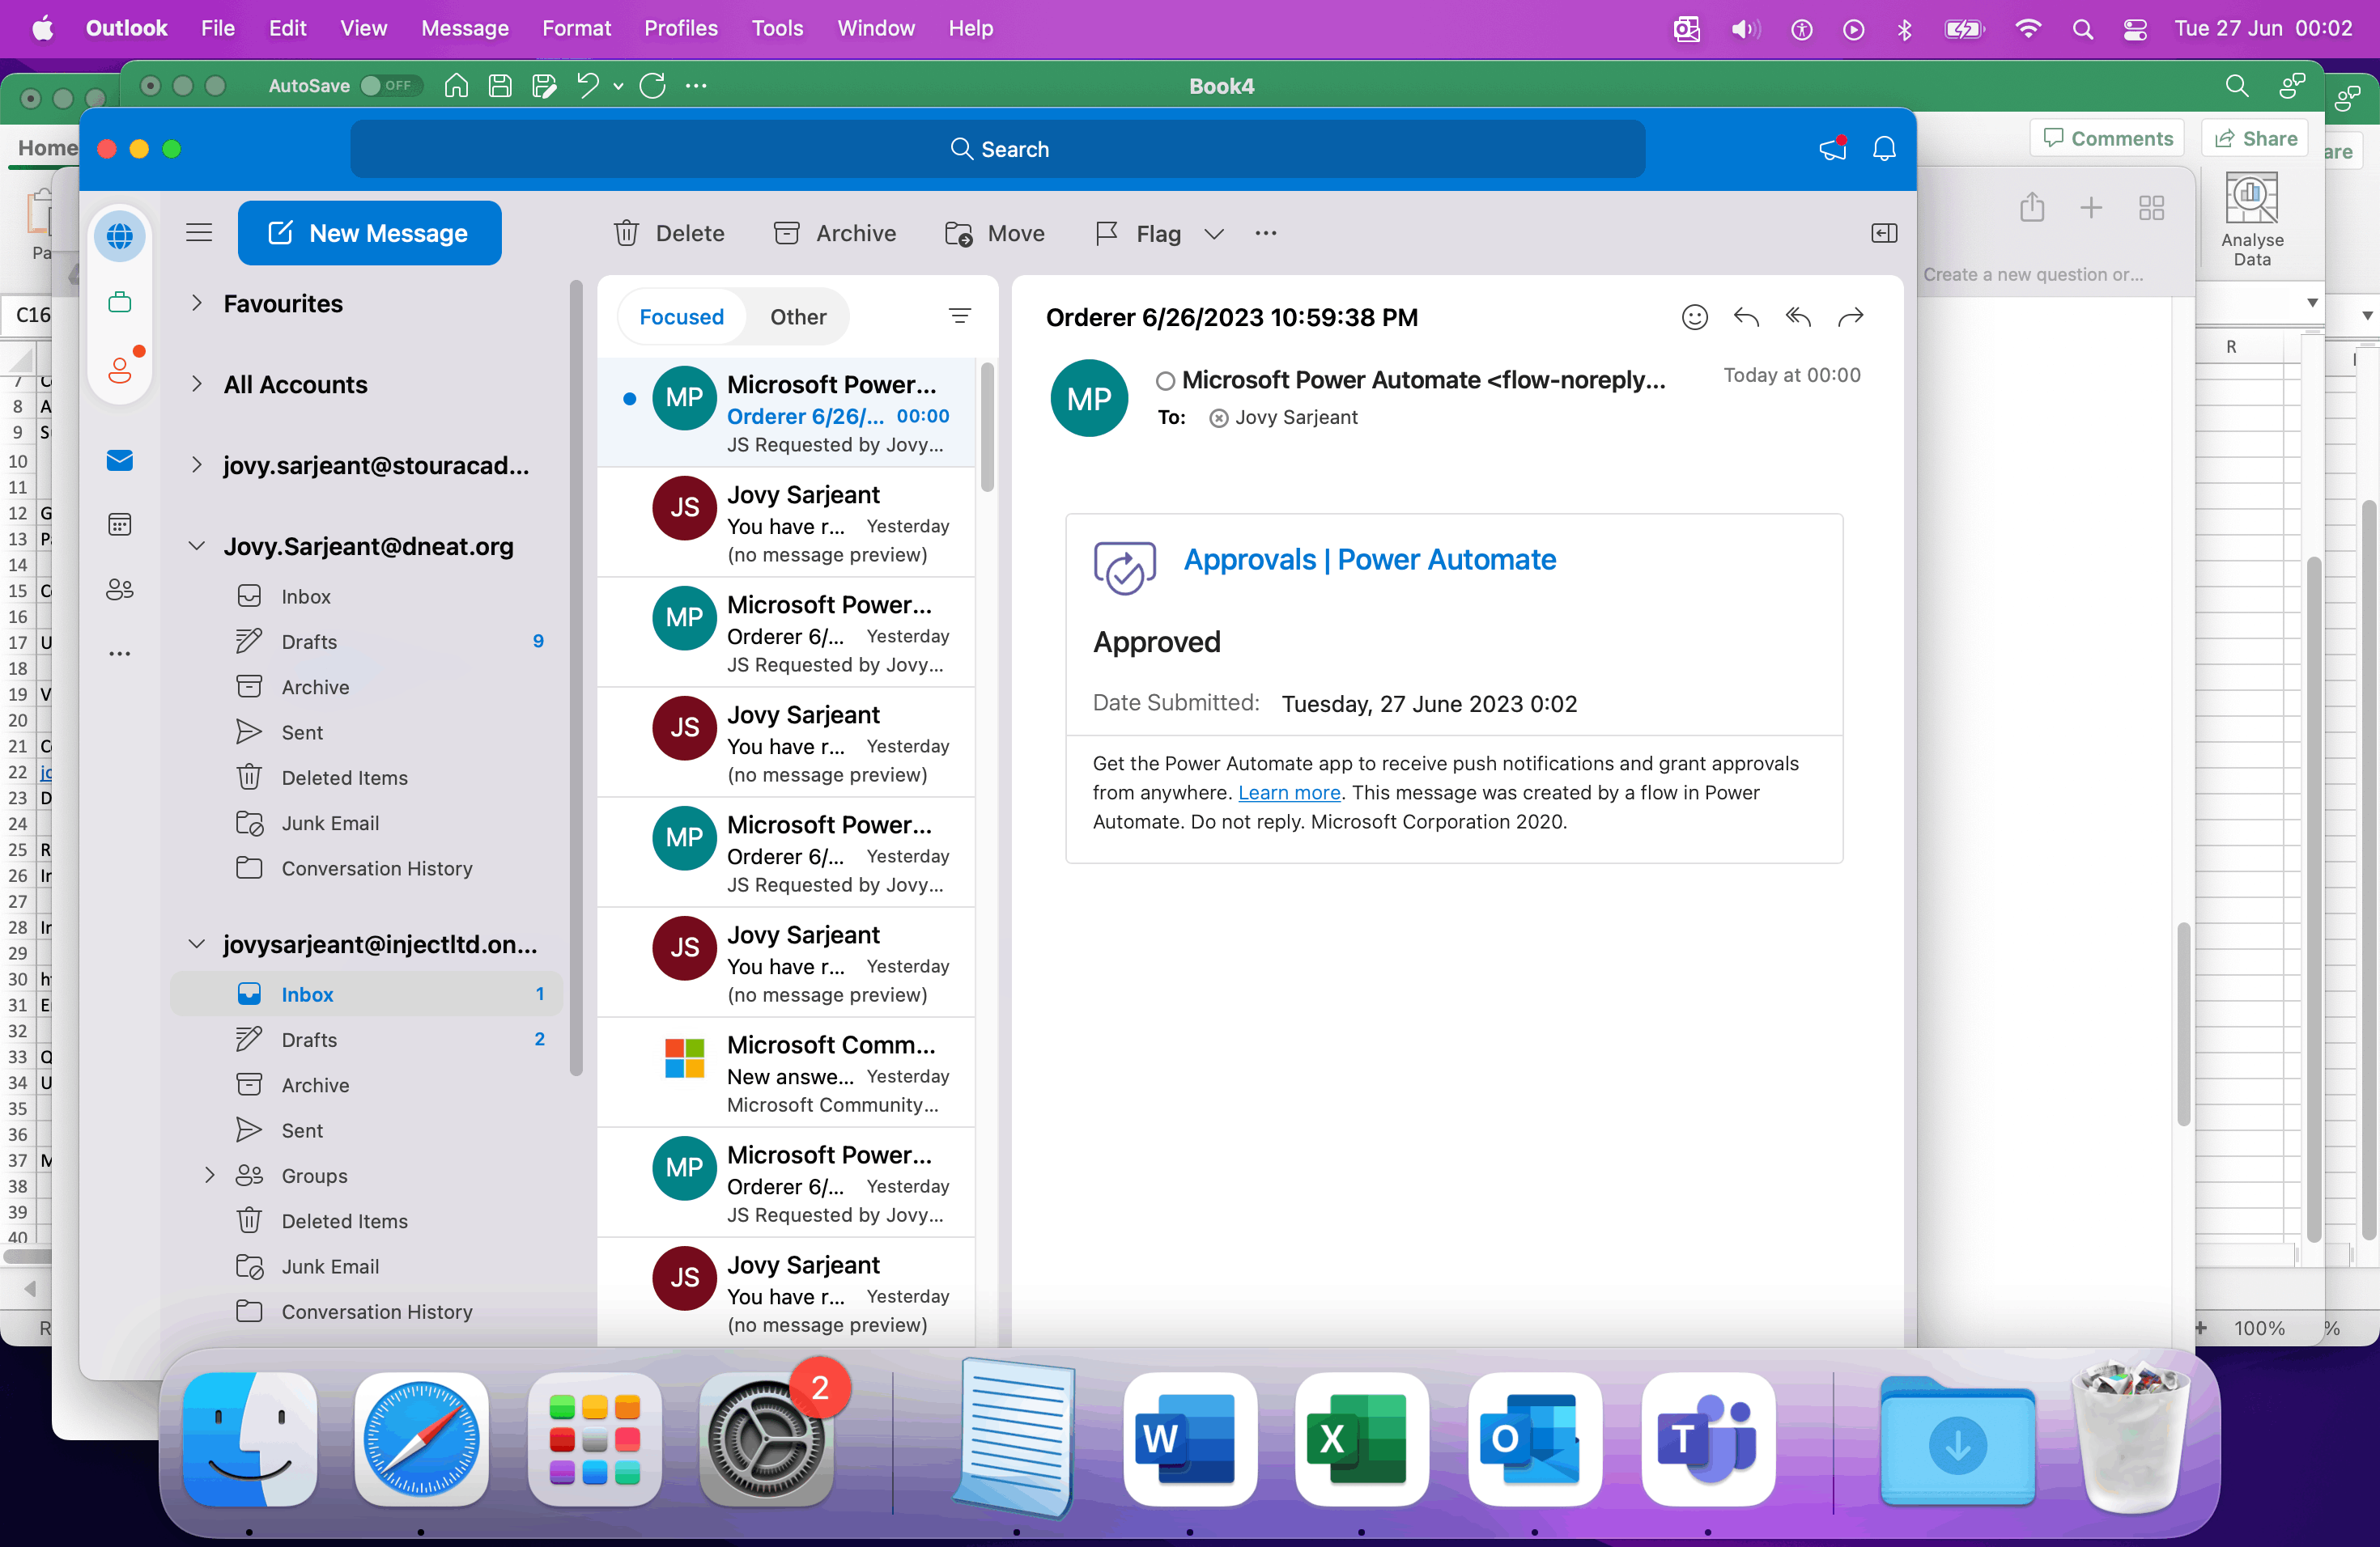Open the emoji reaction smiley icon
The image size is (2380, 1547).
tap(1694, 317)
